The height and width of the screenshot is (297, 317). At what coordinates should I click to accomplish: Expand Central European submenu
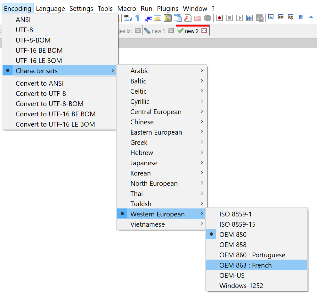(162, 112)
